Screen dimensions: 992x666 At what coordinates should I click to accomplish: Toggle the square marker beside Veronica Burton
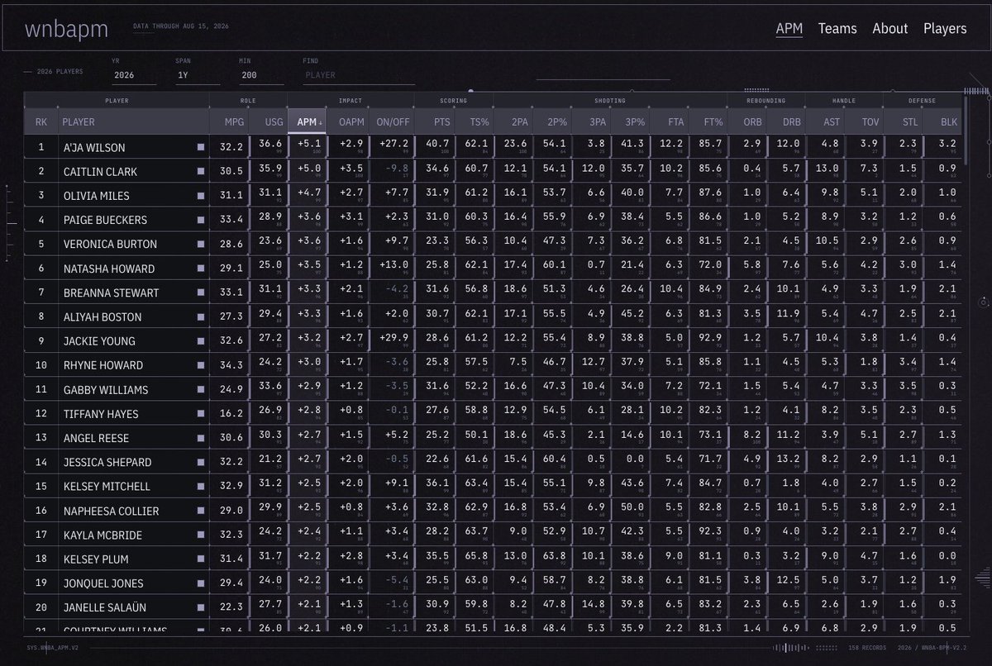point(200,245)
